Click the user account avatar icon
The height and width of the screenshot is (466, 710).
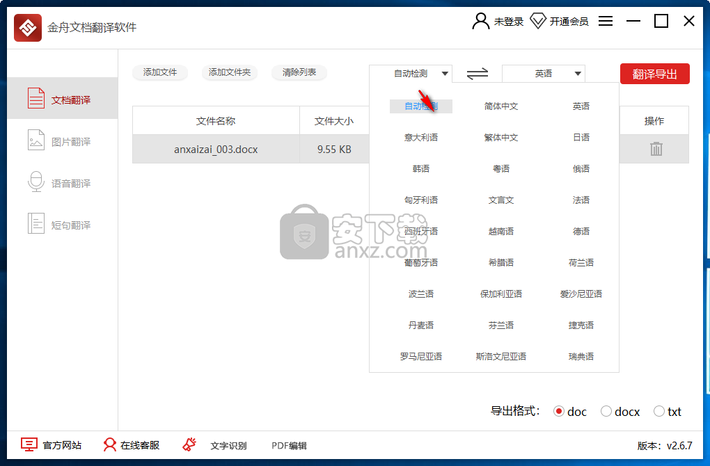point(480,21)
